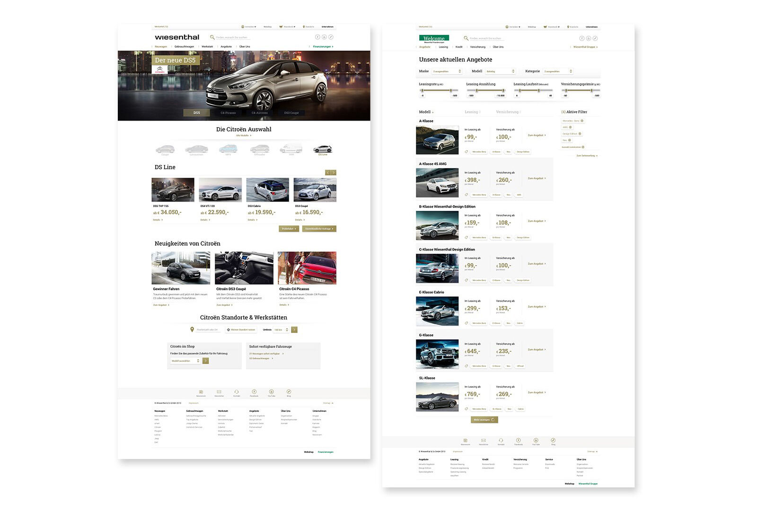This screenshot has height=520, width=757.
Task: Select the VAN vehicle type icon
Action: pos(291,149)
